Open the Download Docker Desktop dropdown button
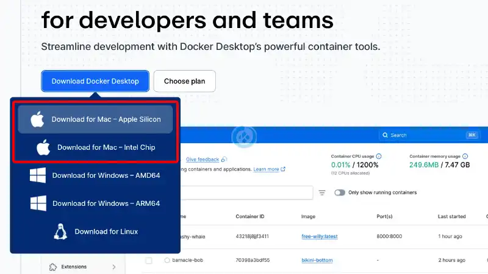Screen dimensions: 488x274 coord(95,81)
